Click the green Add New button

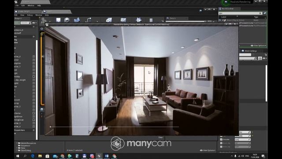pyautogui.click(x=17, y=23)
